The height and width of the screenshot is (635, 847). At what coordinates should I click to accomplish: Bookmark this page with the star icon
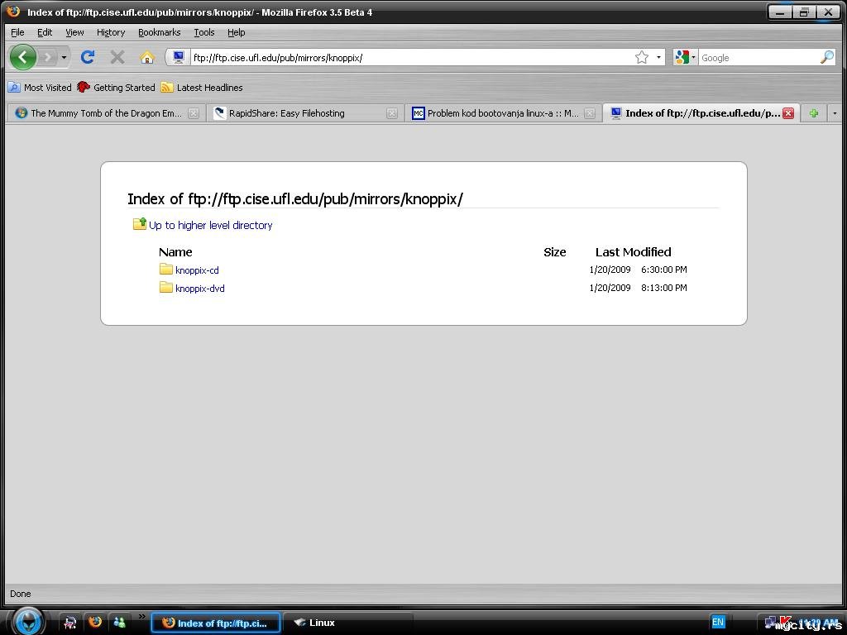coord(642,57)
